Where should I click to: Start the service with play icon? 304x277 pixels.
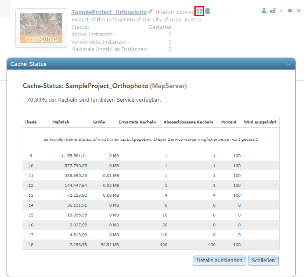tap(281, 11)
